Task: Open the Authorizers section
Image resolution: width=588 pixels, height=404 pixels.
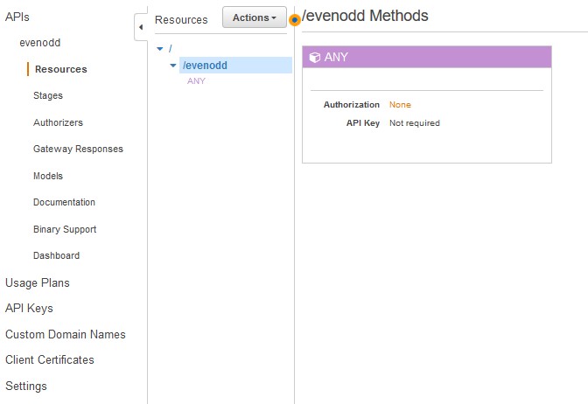Action: [x=58, y=122]
